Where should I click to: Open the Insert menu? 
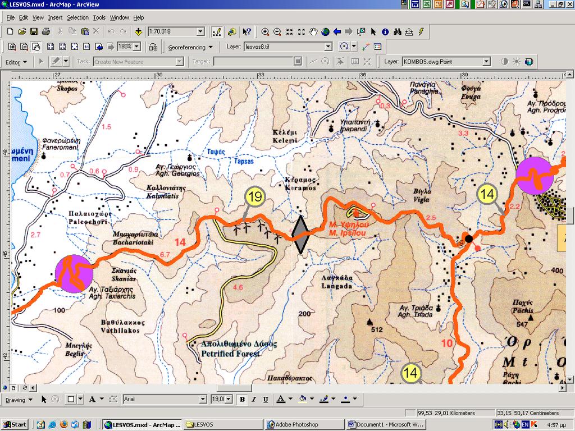55,17
